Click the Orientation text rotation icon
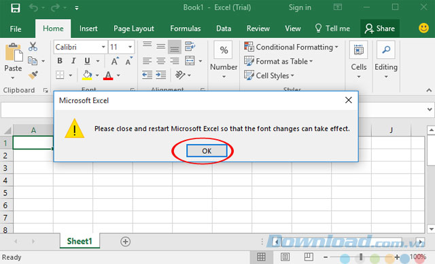 click(x=180, y=75)
